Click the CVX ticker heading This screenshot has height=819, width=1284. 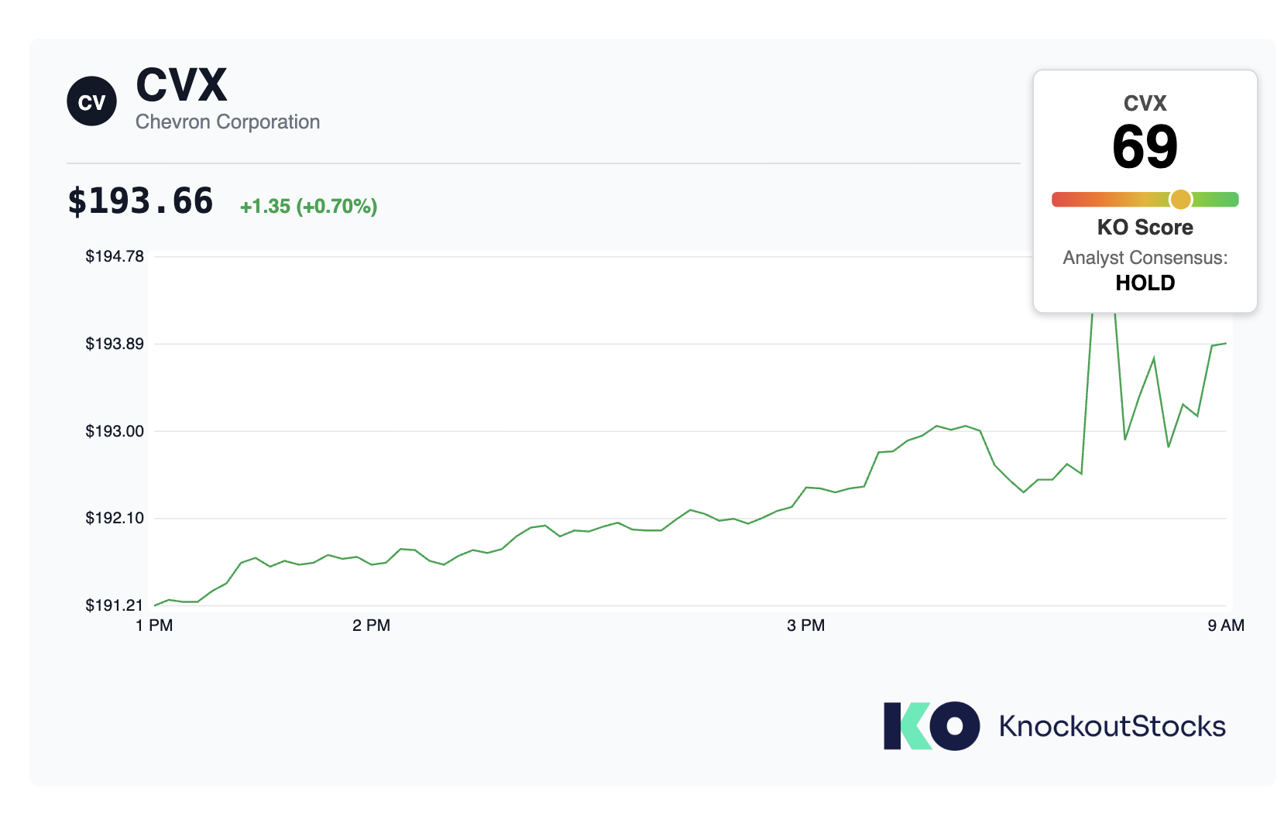click(181, 84)
